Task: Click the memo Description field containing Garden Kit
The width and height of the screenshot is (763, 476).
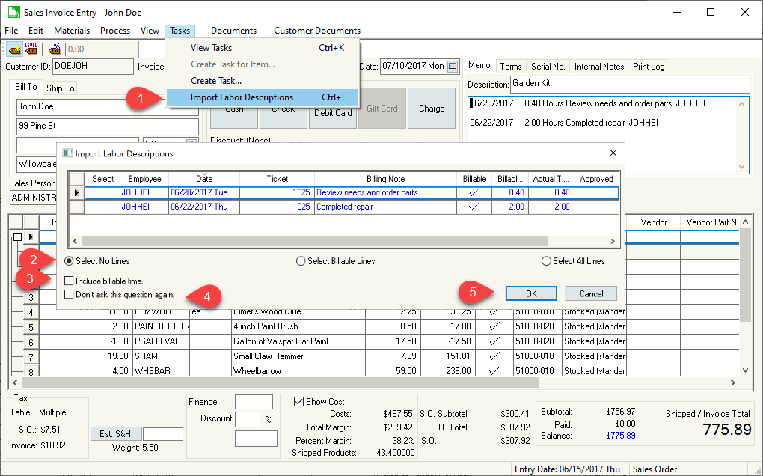Action: click(629, 84)
